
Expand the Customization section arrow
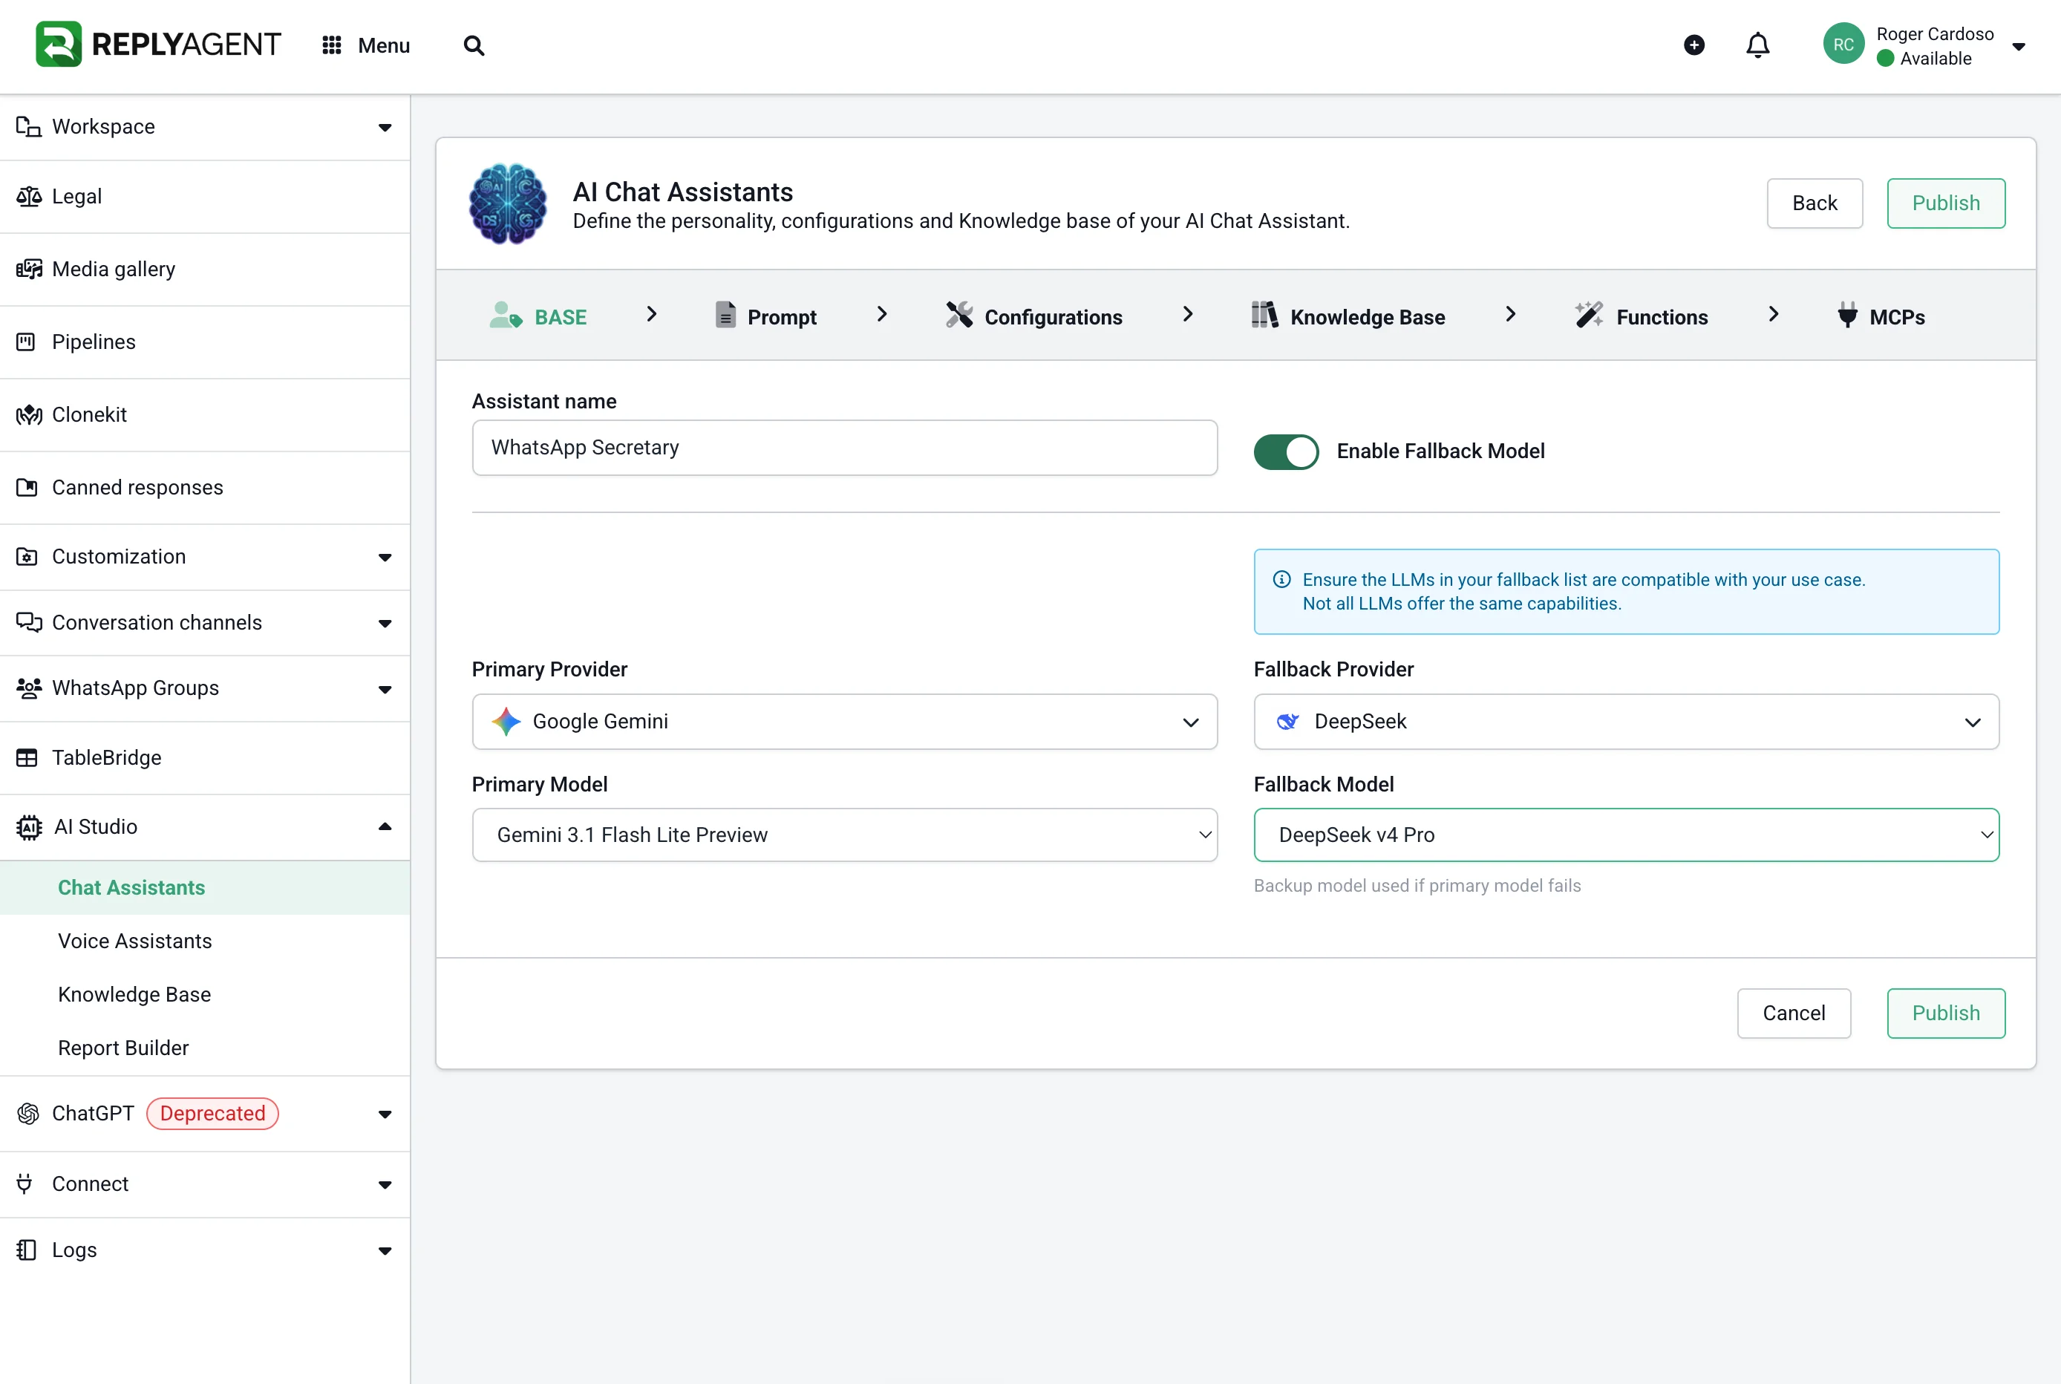tap(385, 558)
